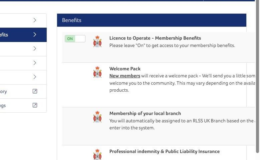Click crest icon beside Membership of your local branch

[97, 117]
